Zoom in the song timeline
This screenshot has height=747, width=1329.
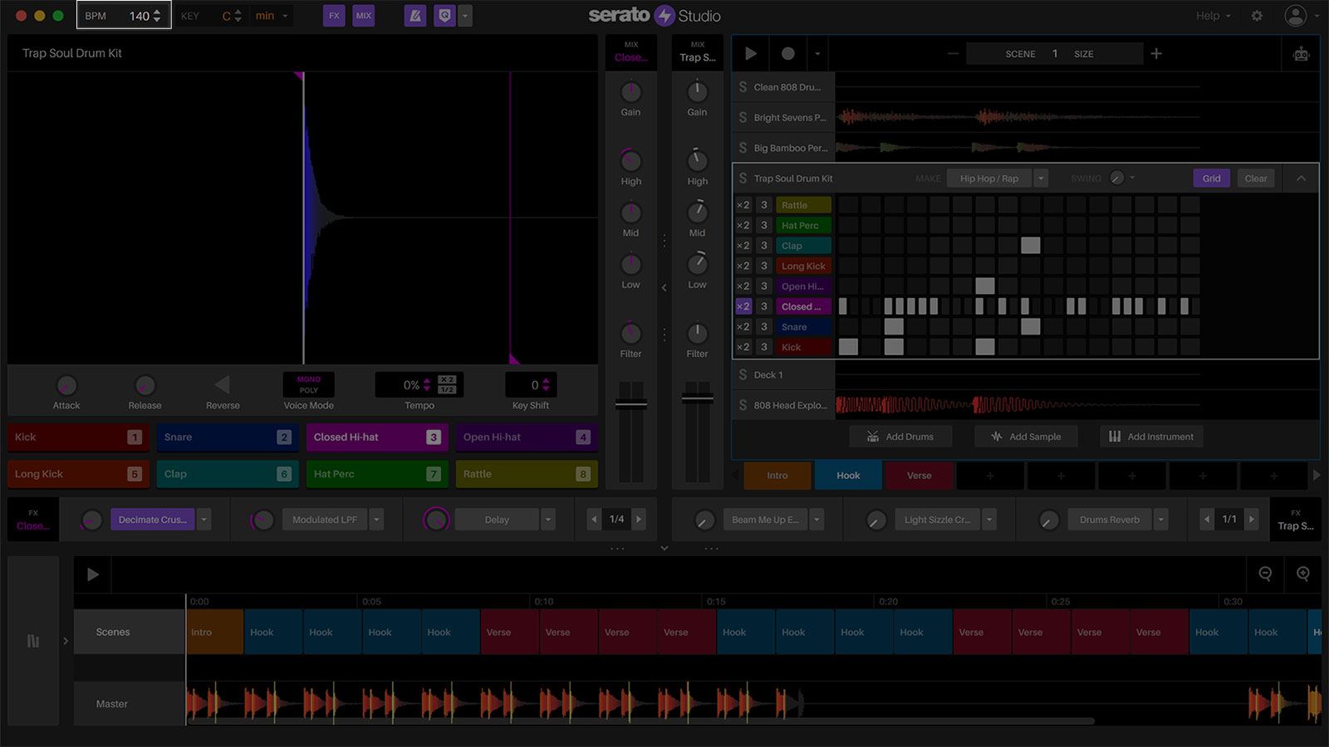tap(1303, 574)
